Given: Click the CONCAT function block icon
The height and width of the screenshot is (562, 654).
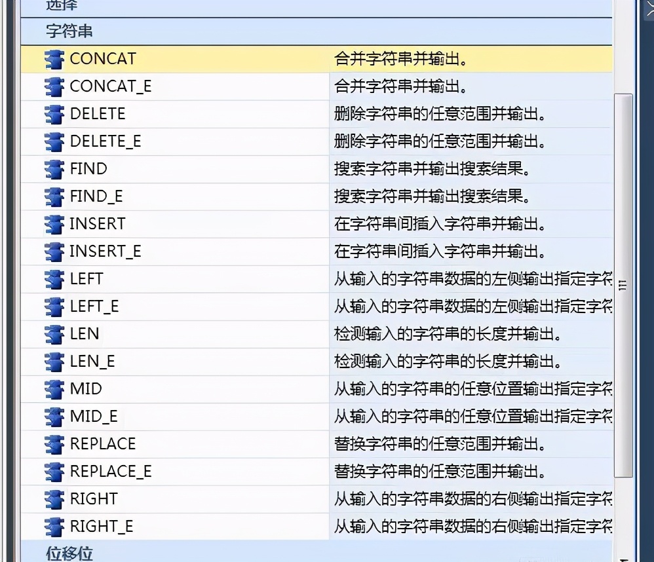Looking at the screenshot, I should click(54, 59).
